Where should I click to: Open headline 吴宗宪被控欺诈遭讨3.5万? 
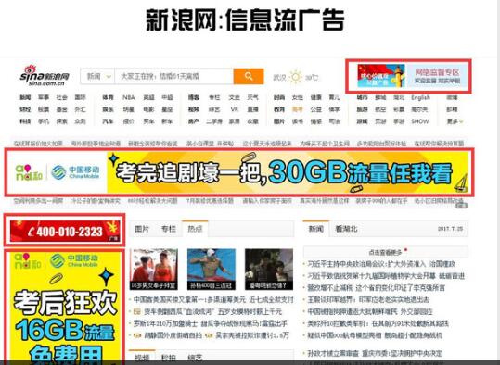tap(252, 335)
